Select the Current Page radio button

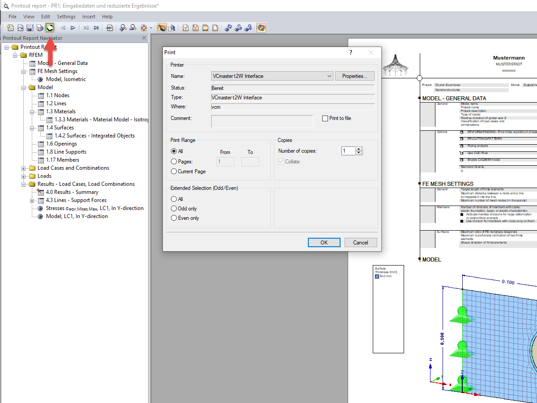(174, 171)
